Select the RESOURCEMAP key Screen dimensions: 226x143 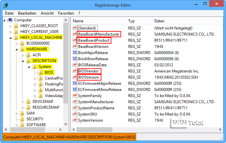click(x=46, y=107)
